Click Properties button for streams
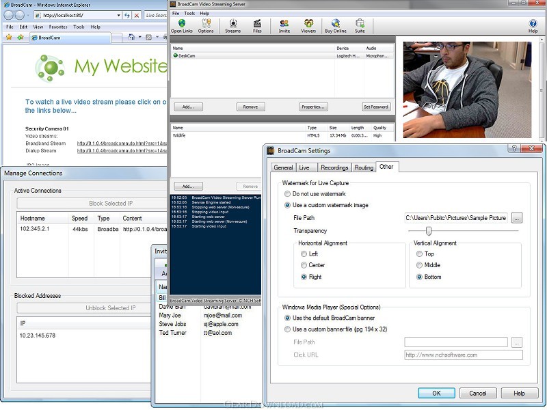This screenshot has height=410, width=547. click(313, 107)
